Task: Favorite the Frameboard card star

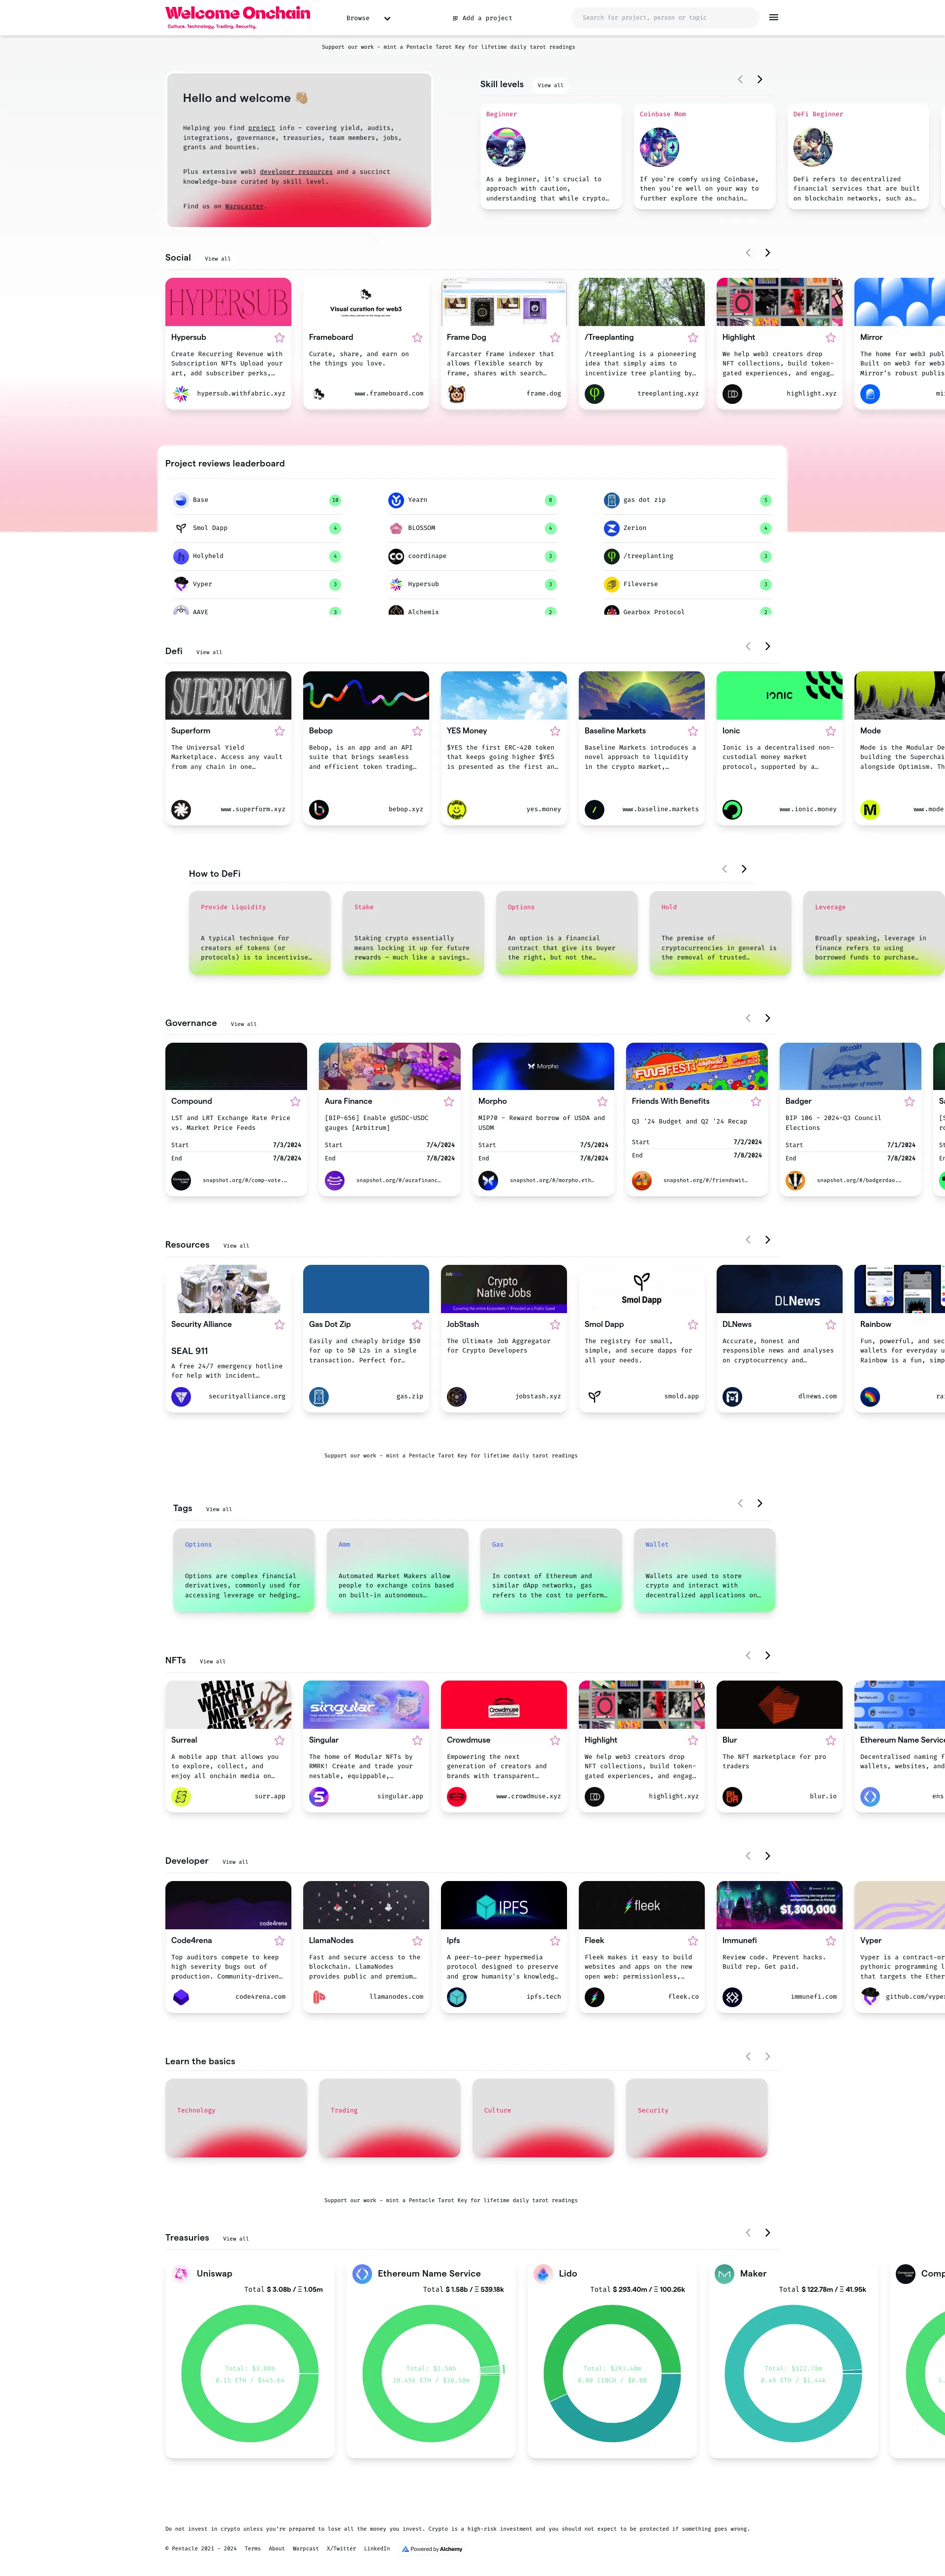Action: [x=417, y=338]
